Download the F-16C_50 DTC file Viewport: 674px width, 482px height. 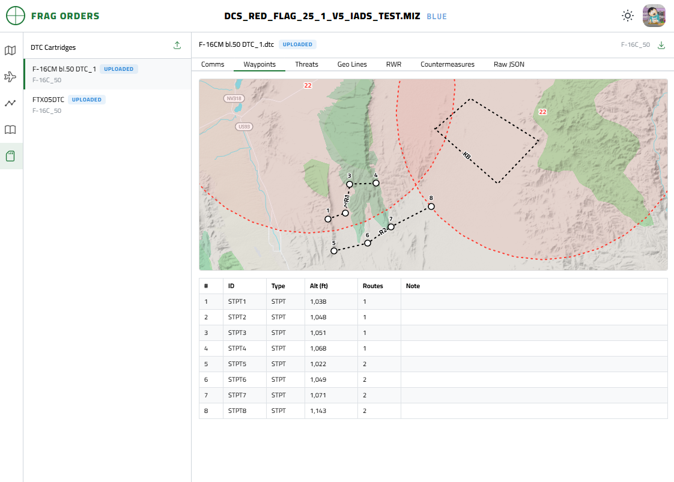[x=661, y=45]
